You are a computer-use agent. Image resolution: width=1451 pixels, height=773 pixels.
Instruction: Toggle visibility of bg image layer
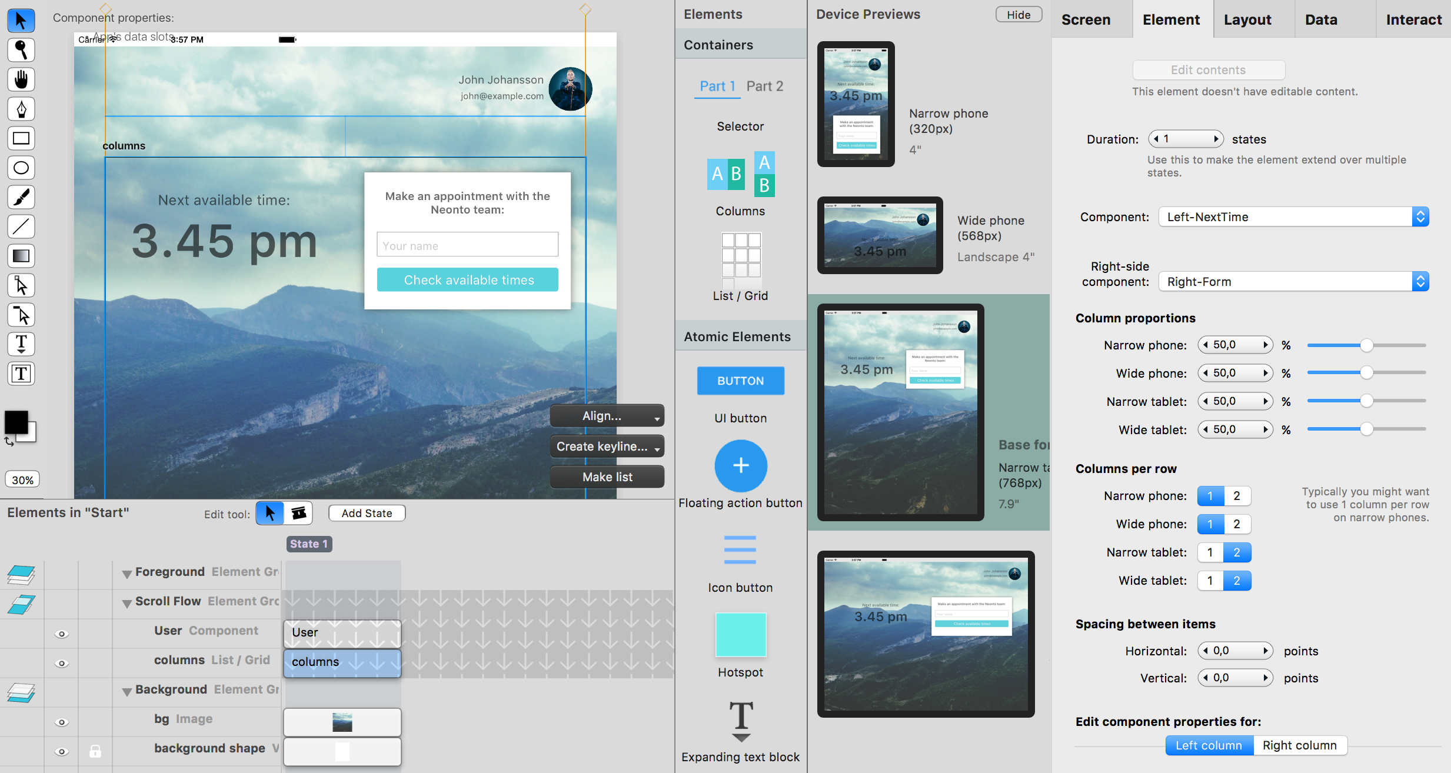61,722
